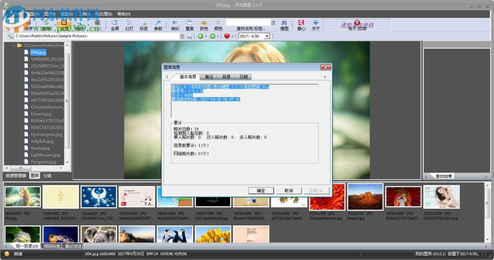Image resolution: width=494 pixels, height=260 pixels.
Task: Switch to the 分类 panel tab
Action: coord(47,176)
